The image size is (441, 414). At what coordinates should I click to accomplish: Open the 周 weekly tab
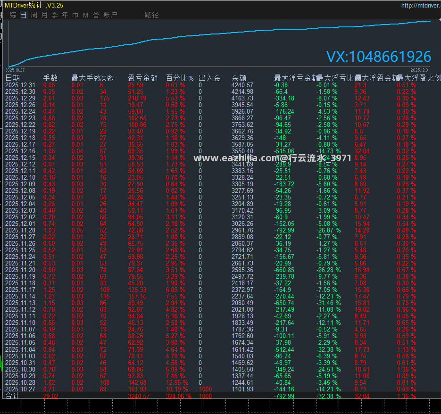[34, 15]
